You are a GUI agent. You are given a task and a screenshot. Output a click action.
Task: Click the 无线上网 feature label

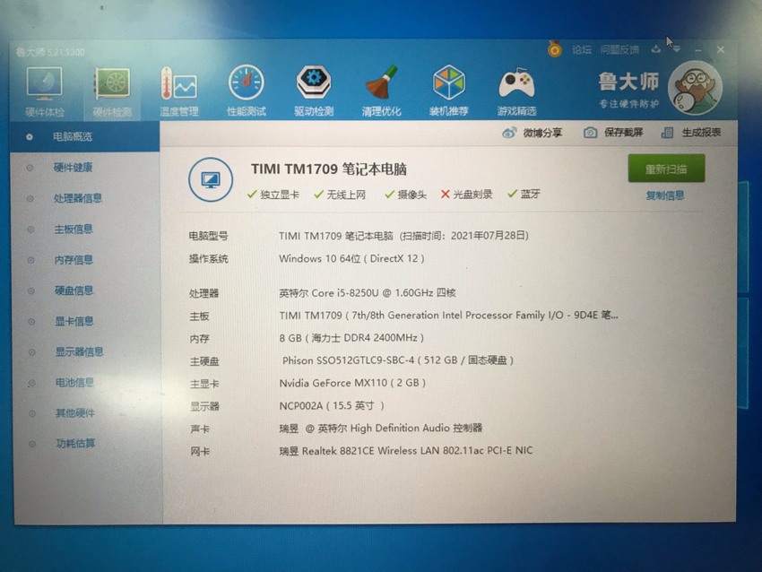coord(346,195)
